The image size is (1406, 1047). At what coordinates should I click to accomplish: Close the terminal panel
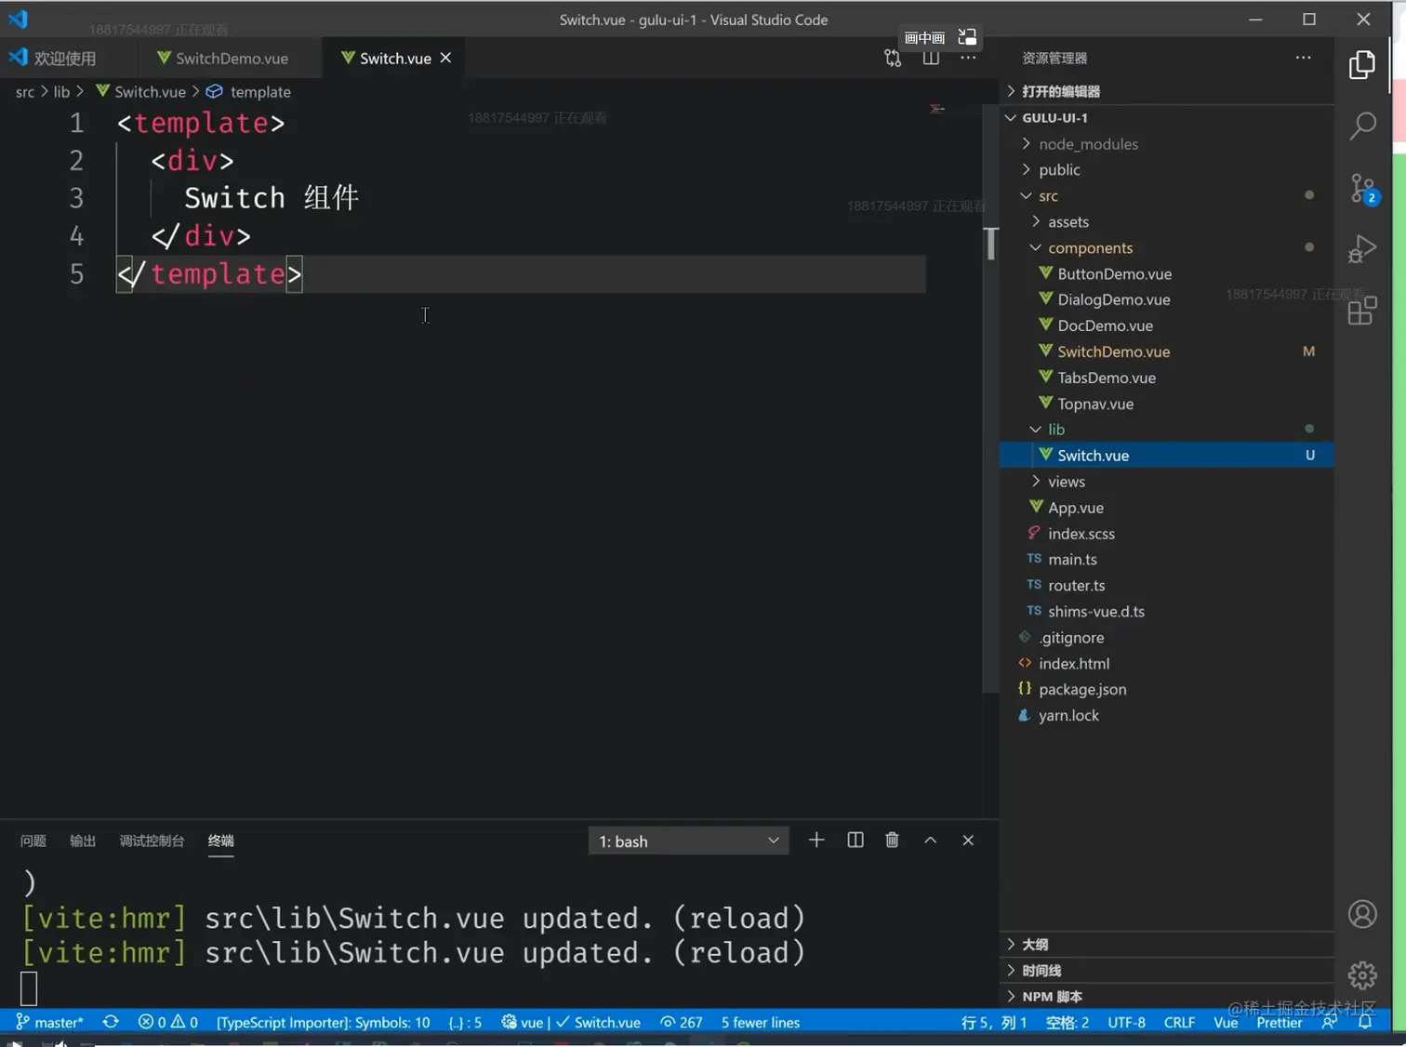pyautogui.click(x=968, y=841)
